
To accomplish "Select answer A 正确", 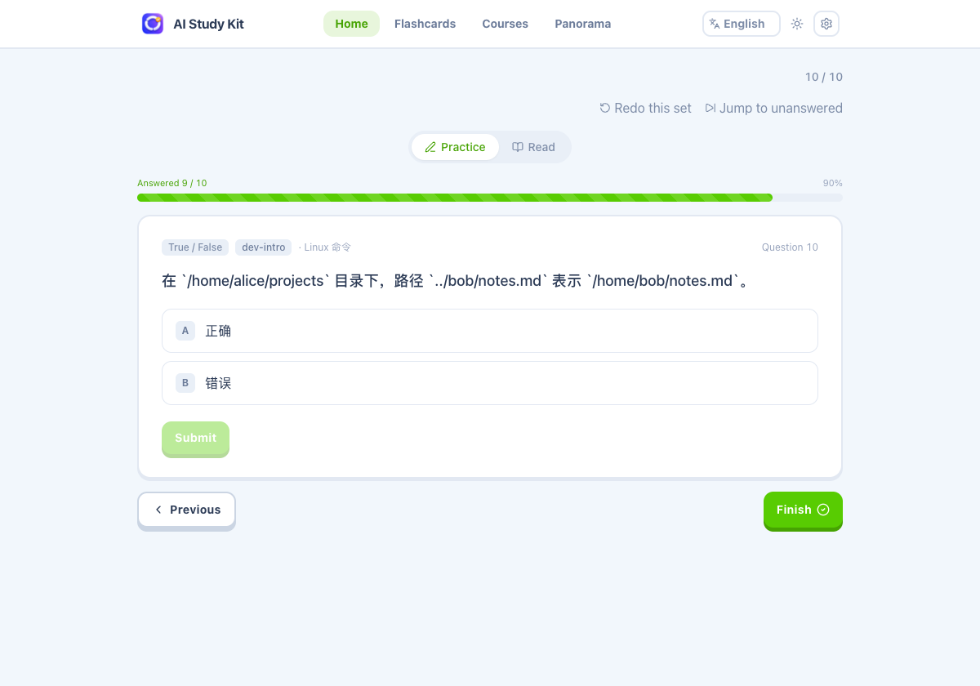I will pyautogui.click(x=490, y=331).
